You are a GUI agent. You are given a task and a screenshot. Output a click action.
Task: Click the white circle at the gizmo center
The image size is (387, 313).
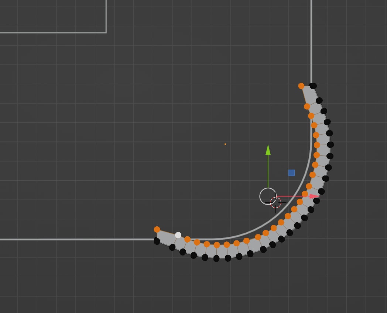click(268, 196)
